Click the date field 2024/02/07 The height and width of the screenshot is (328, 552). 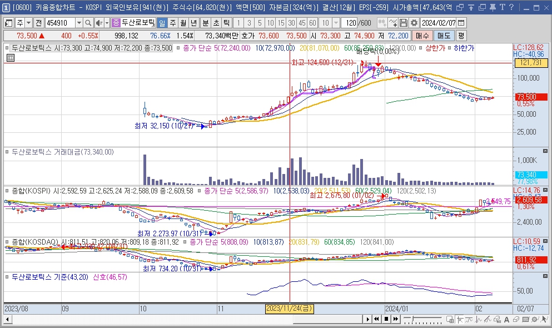tap(439, 23)
